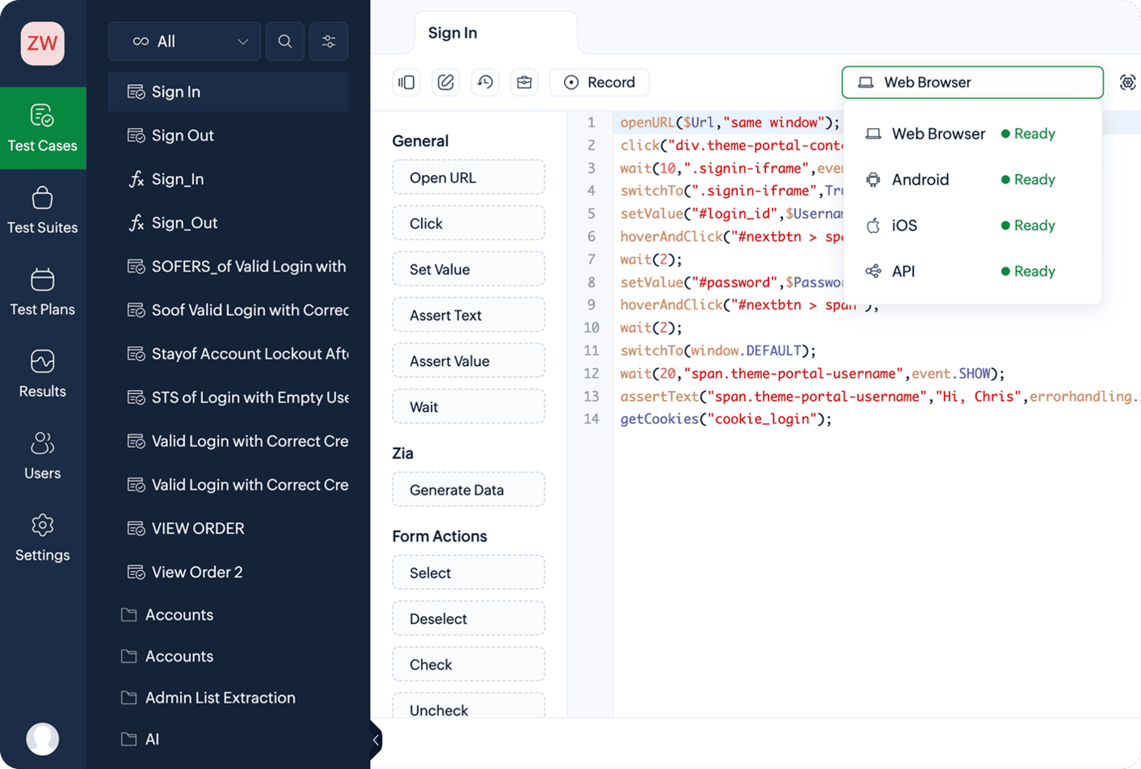Open the SOFERS_of Valid Login test case
Screen dimensions: 1141x769
coord(228,267)
